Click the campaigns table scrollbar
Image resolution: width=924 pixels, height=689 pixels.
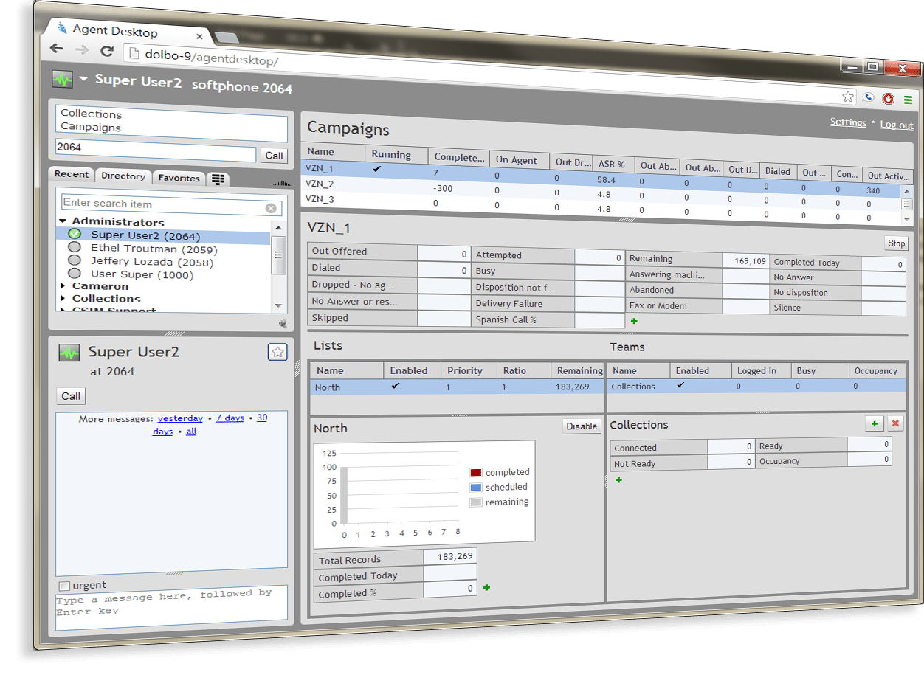[x=907, y=204]
